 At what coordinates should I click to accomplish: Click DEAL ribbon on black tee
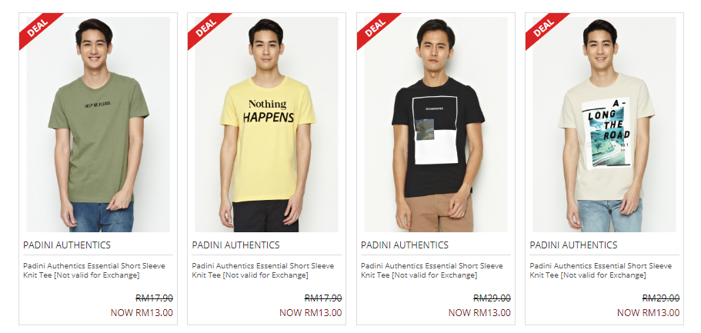click(375, 28)
